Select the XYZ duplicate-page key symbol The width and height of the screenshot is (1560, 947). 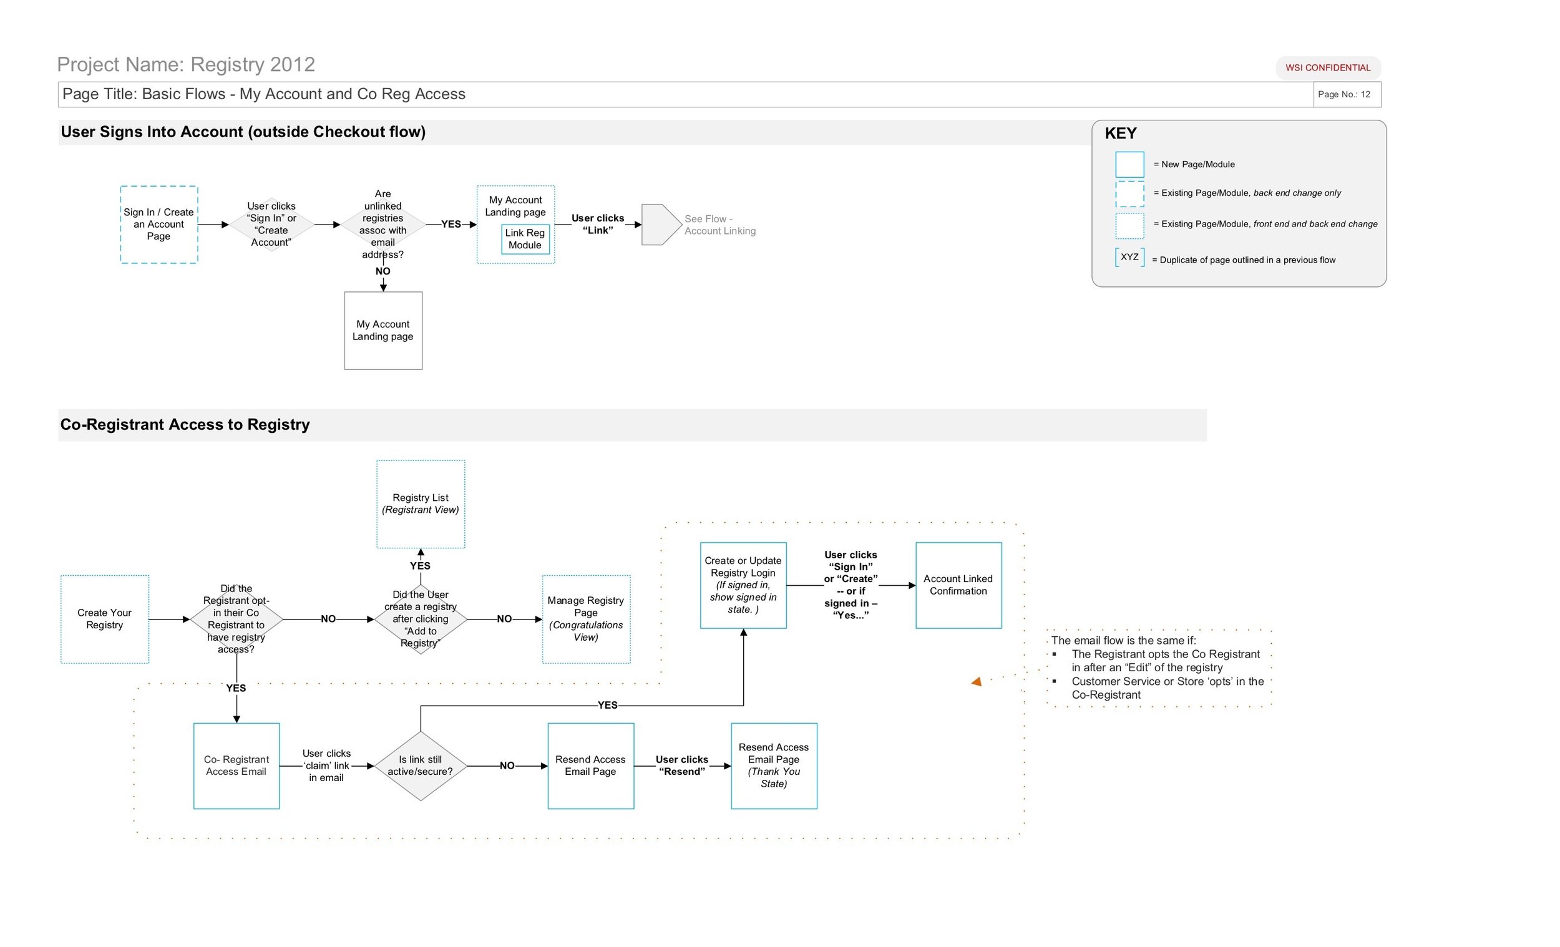coord(1129,257)
